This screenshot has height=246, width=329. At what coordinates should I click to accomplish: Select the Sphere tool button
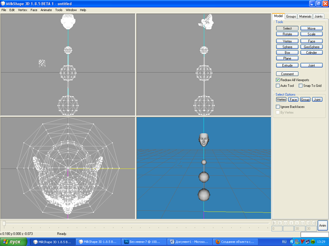tap(287, 47)
